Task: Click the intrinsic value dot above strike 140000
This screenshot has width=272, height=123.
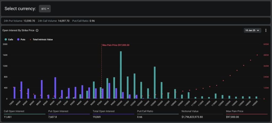Action: pyautogui.click(x=250, y=60)
